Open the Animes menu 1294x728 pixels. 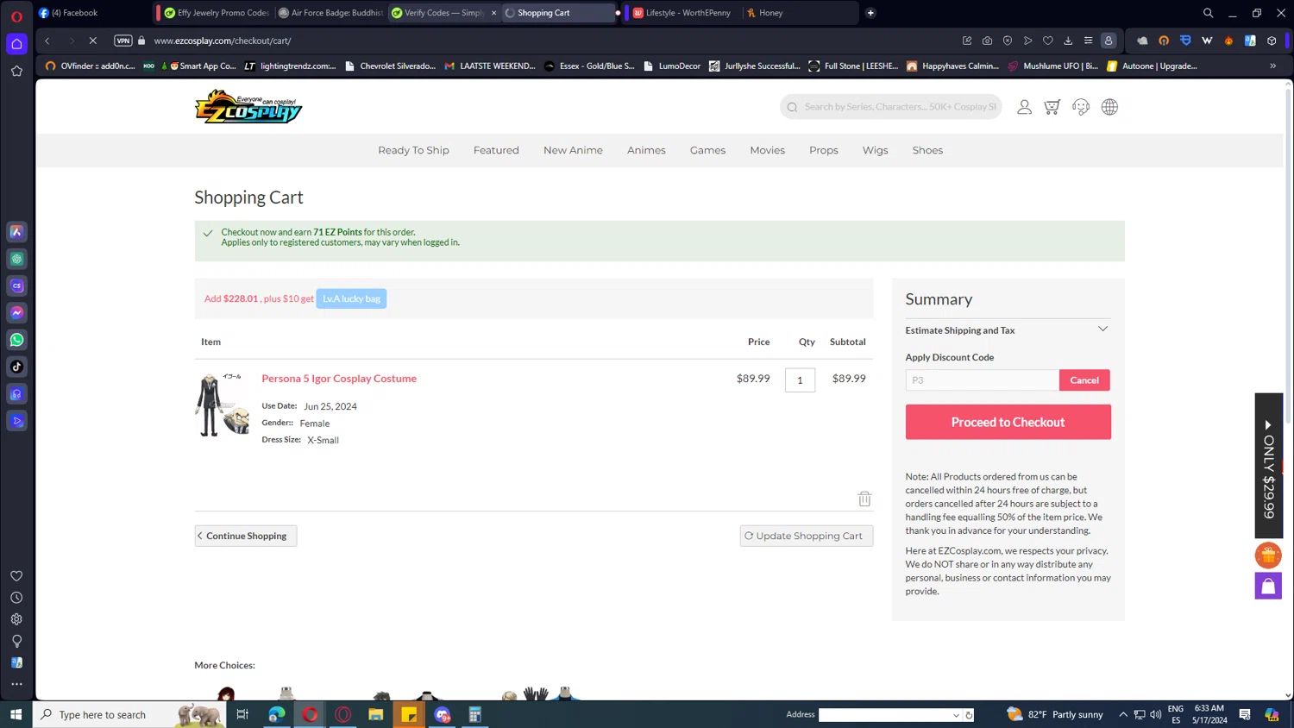(646, 150)
